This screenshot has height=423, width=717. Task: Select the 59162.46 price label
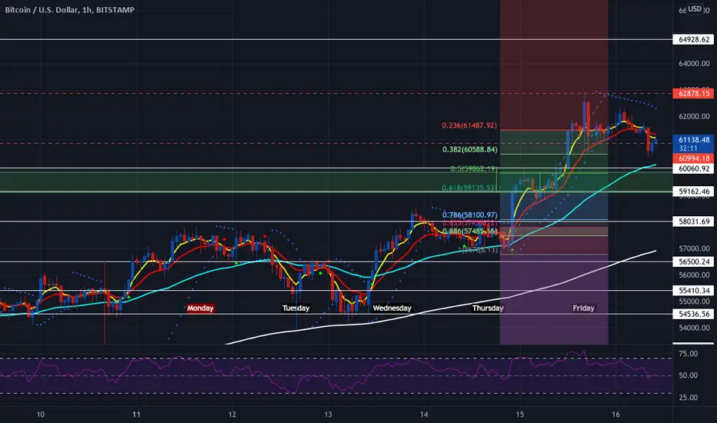694,192
